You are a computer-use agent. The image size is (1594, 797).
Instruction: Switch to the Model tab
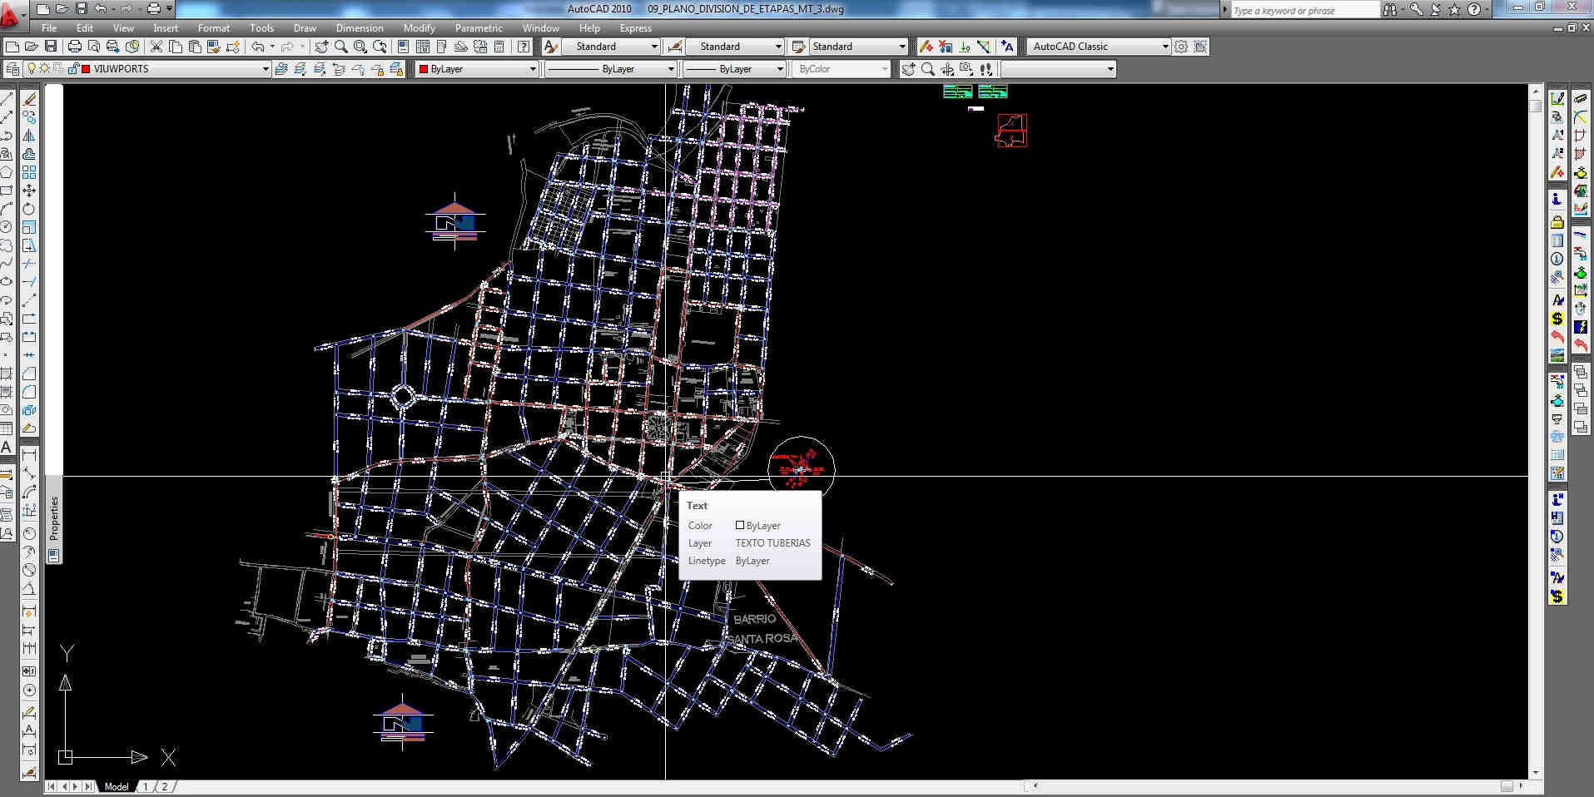pos(116,786)
